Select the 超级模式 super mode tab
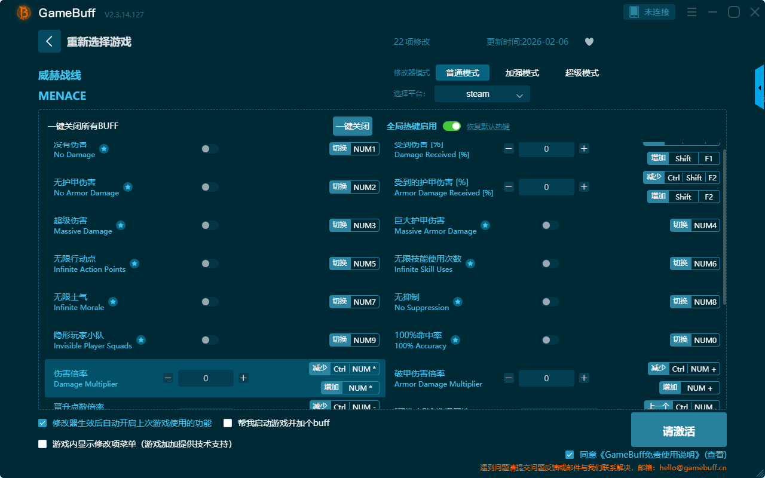This screenshot has width=765, height=478. click(x=582, y=73)
